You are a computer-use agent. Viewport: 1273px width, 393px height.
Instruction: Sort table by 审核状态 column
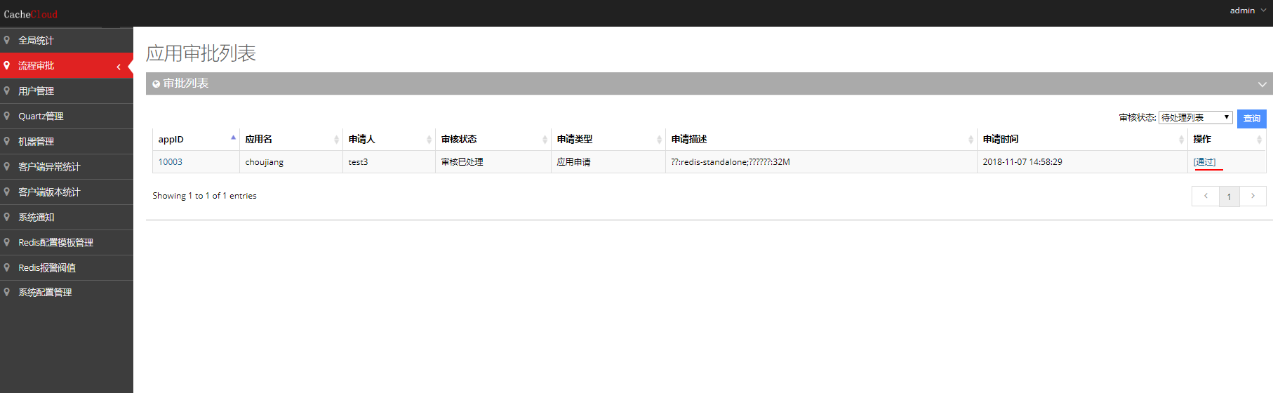coord(493,139)
